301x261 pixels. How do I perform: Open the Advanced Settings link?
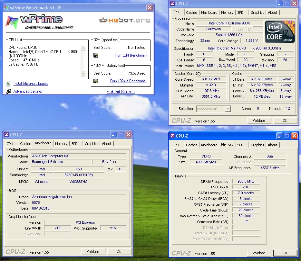pyautogui.click(x=28, y=91)
